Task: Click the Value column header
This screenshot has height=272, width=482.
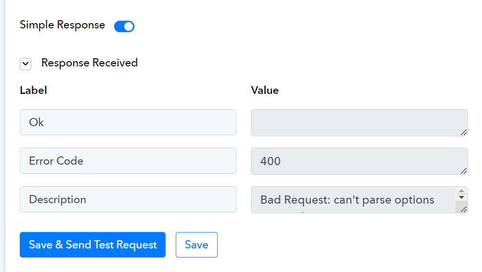Action: pyautogui.click(x=265, y=91)
